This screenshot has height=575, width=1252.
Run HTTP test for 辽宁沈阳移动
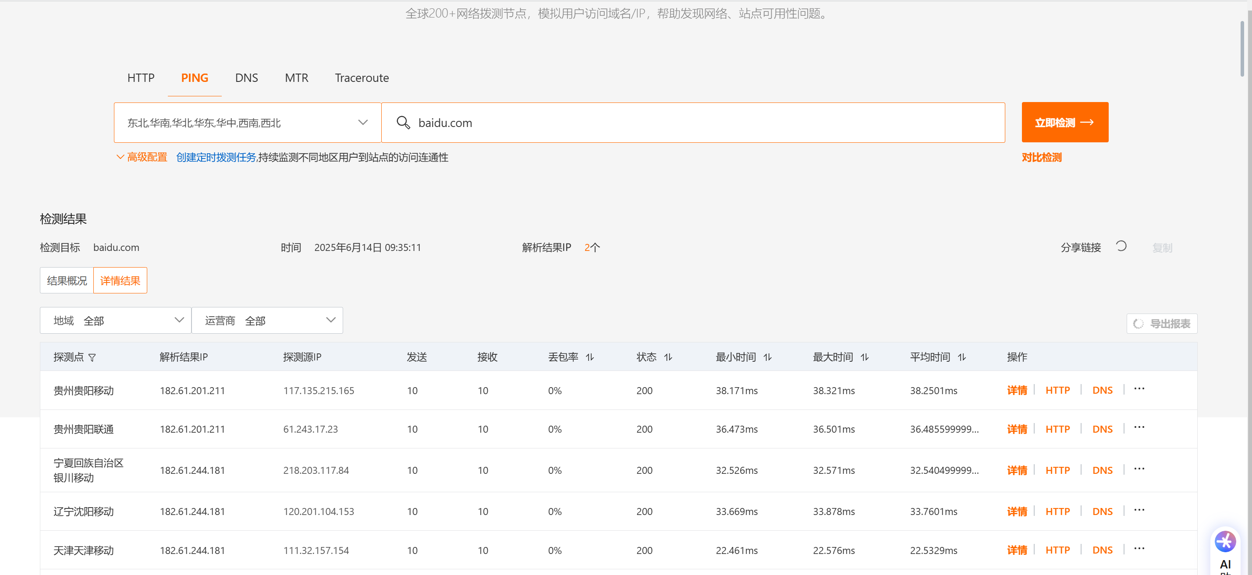pos(1057,512)
